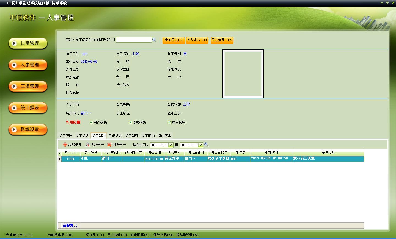Select the 岗位变动 cell in the row
The height and width of the screenshot is (239, 396).
(174, 159)
